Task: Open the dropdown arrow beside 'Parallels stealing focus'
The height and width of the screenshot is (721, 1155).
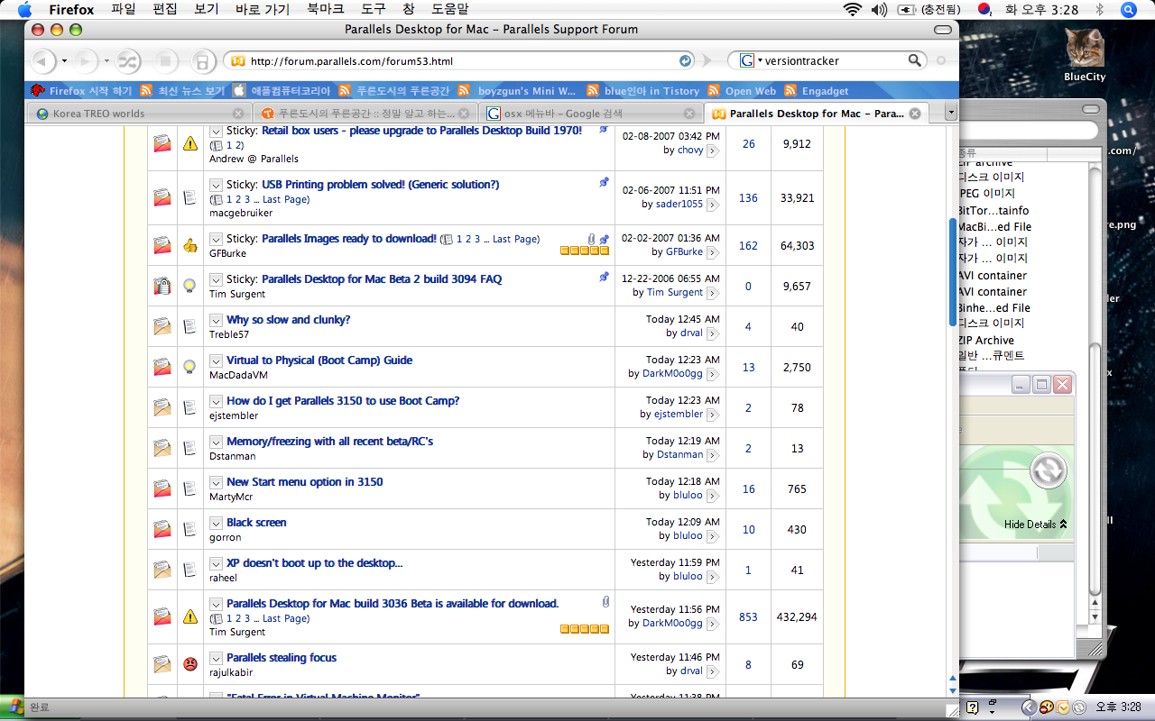Action: 216,658
